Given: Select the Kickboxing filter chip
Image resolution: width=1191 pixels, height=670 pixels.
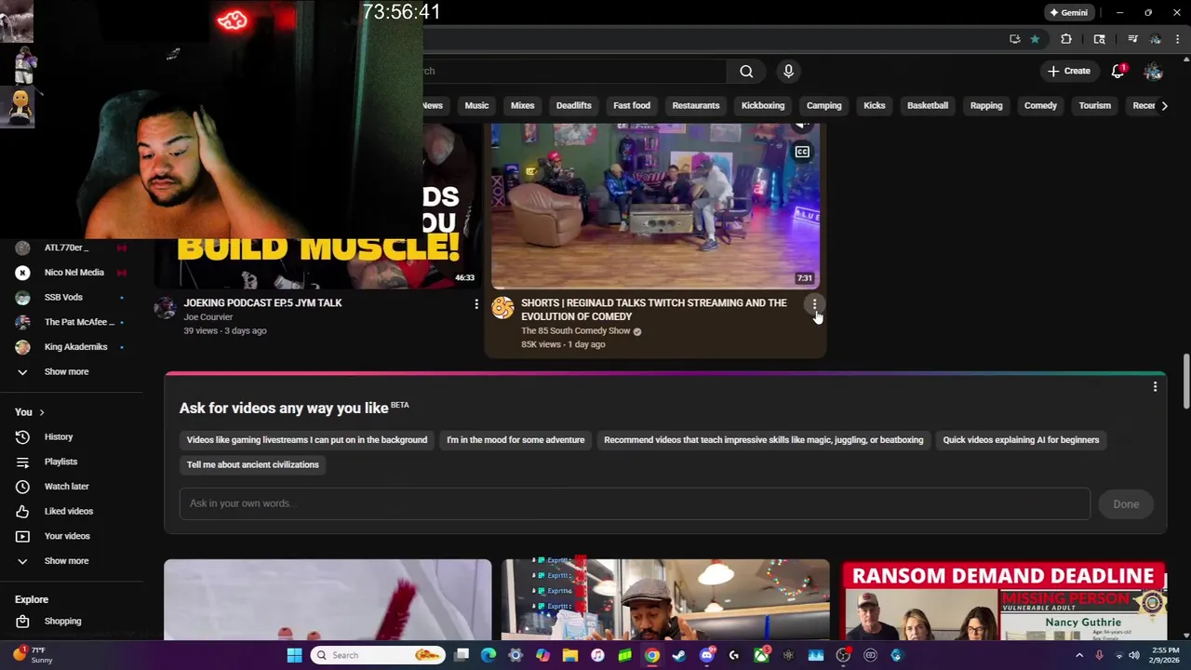Looking at the screenshot, I should [x=763, y=106].
